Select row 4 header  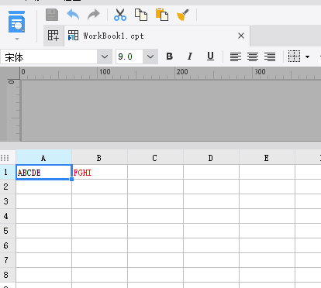pos(8,216)
